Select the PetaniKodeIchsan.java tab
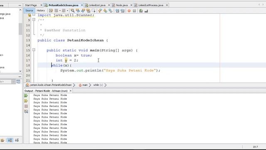Viewport: 266px width, 150px height. (x=64, y=5)
